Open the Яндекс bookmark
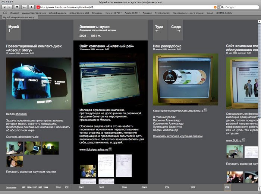 pos(15,13)
